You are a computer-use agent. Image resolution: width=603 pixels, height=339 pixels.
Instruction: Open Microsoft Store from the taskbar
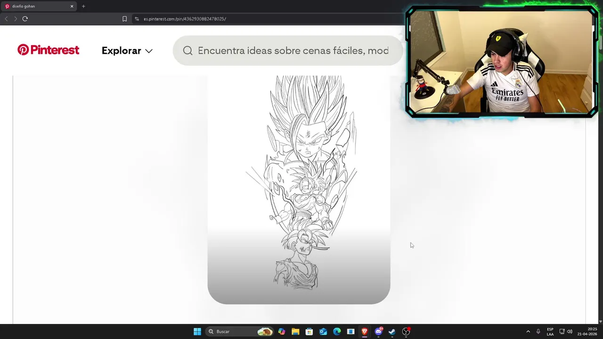pyautogui.click(x=309, y=331)
